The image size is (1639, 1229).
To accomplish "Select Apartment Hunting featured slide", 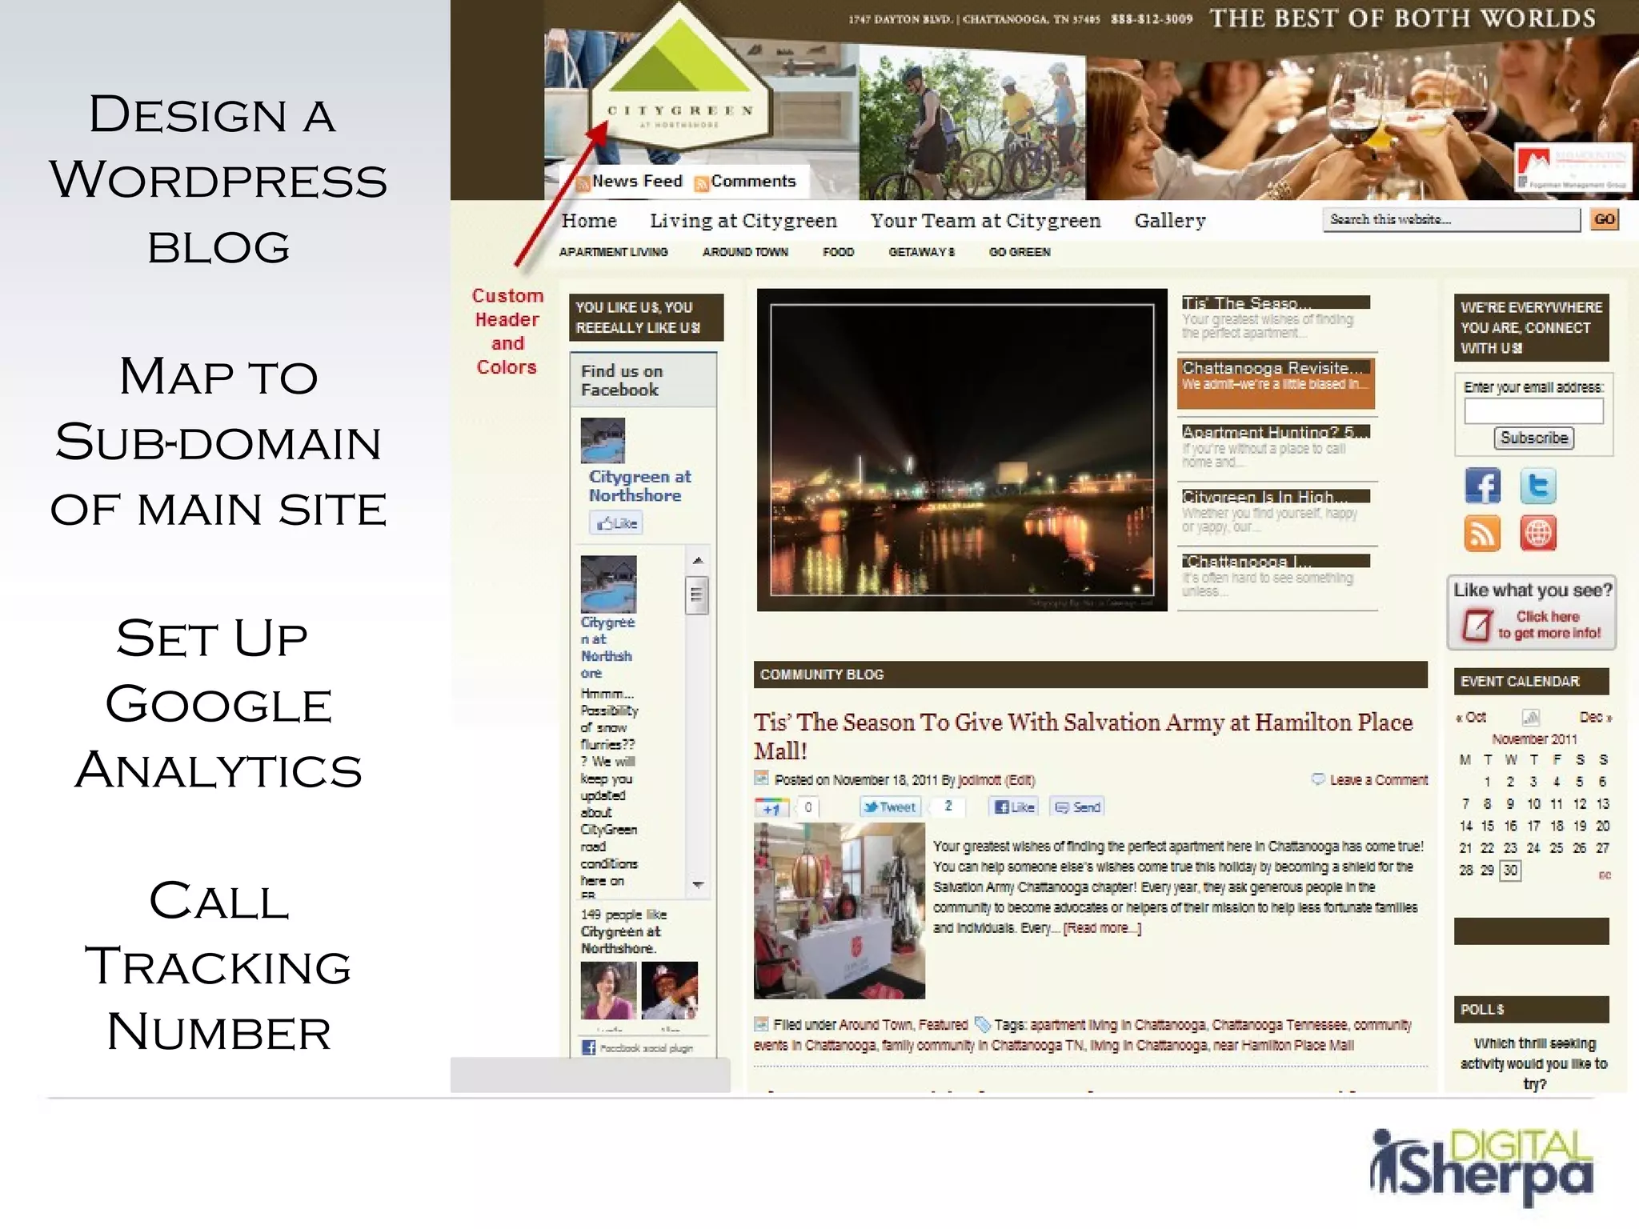I will [1276, 447].
